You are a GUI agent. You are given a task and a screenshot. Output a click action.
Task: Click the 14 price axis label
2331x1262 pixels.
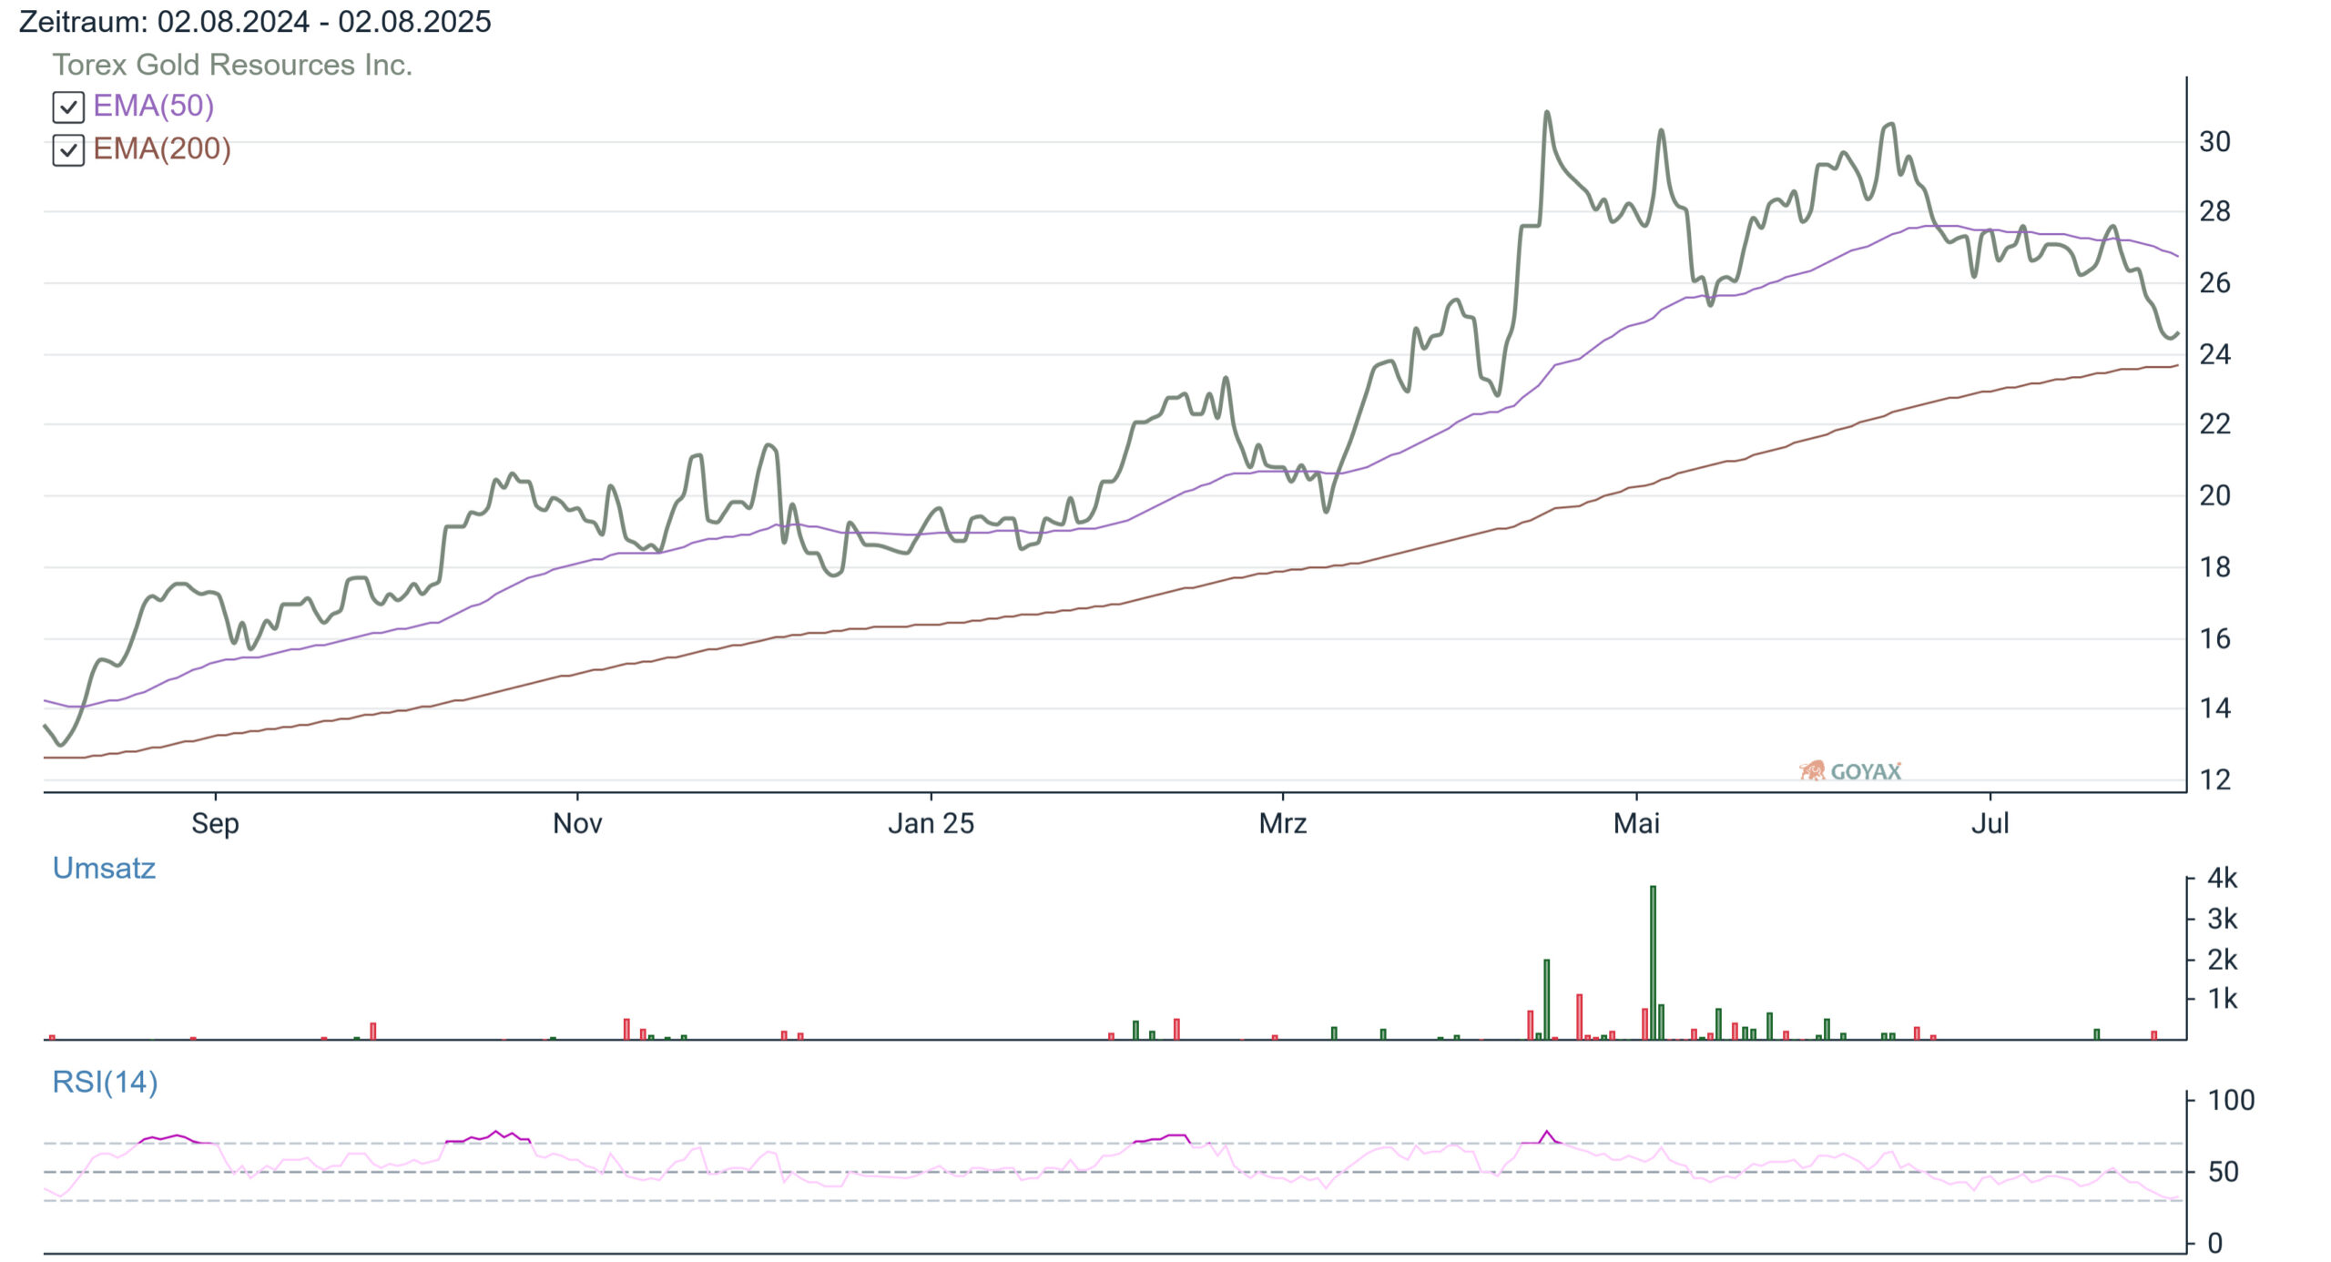tap(2214, 708)
